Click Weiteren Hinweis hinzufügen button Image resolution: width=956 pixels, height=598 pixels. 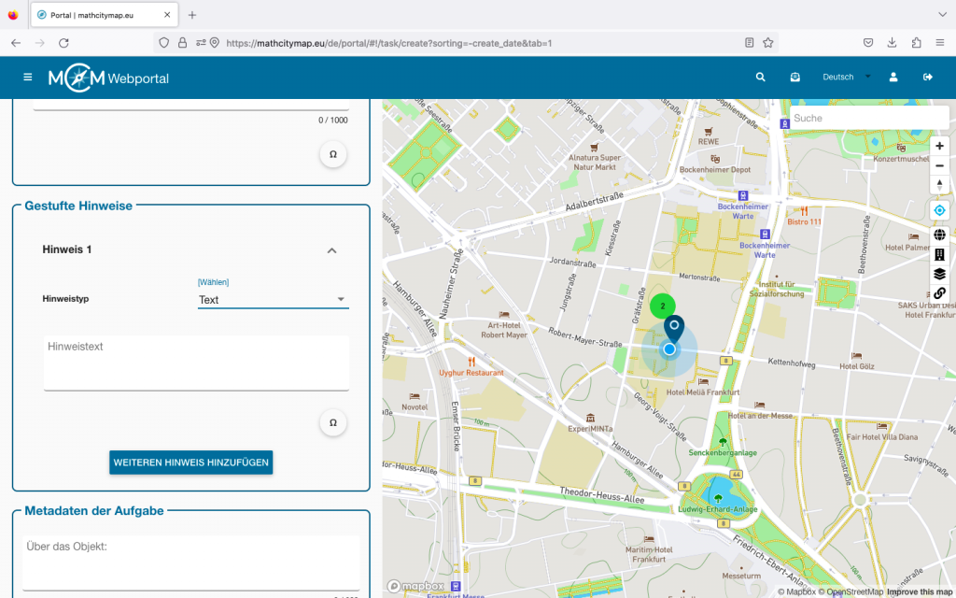click(190, 463)
